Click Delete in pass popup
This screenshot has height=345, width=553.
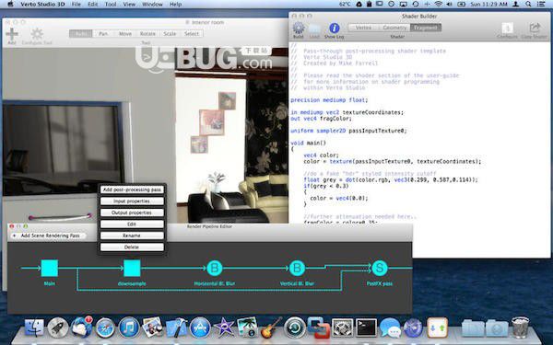click(132, 247)
